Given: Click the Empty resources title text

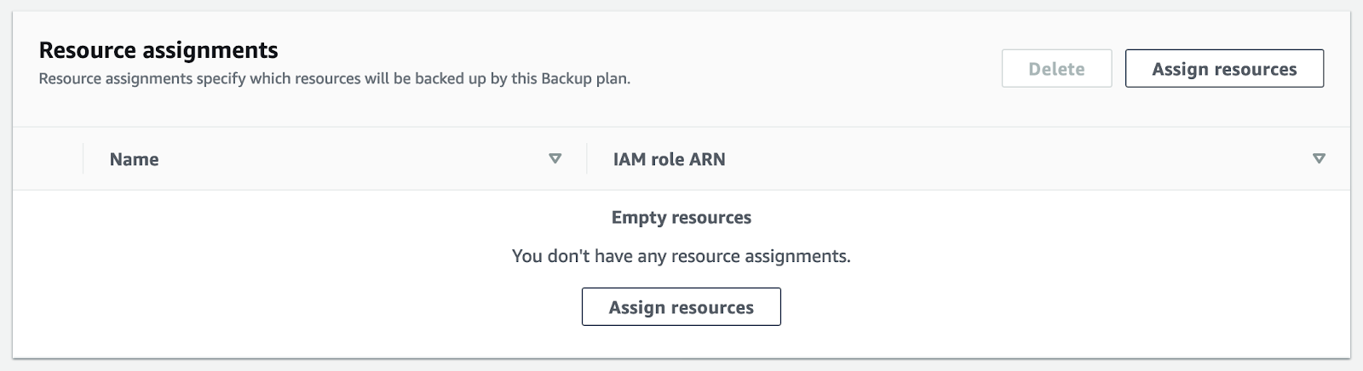Looking at the screenshot, I should (681, 217).
